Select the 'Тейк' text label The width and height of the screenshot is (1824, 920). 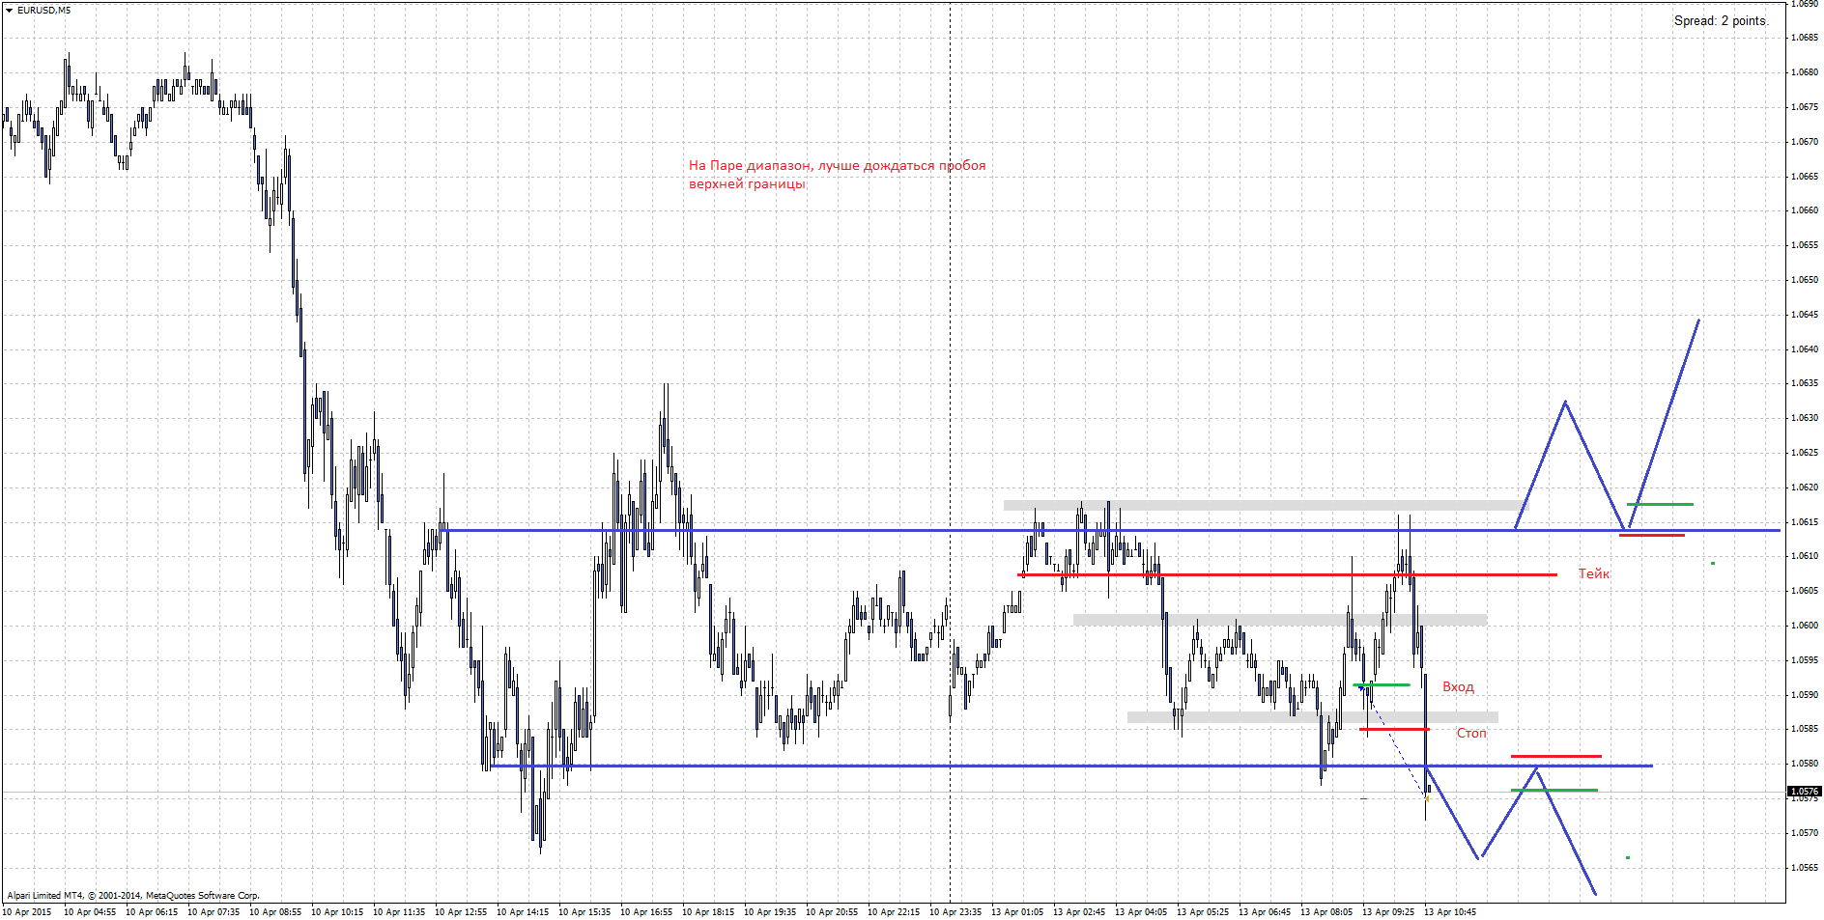pyautogui.click(x=1594, y=573)
